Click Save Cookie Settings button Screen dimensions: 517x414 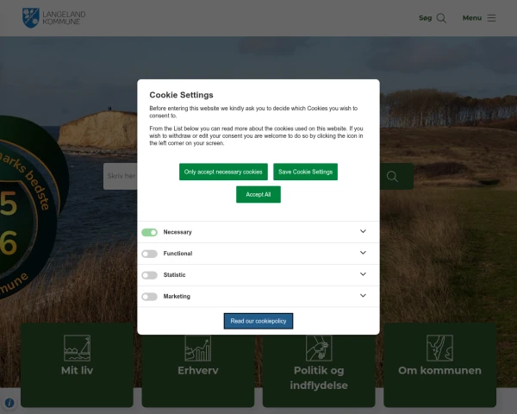[305, 172]
